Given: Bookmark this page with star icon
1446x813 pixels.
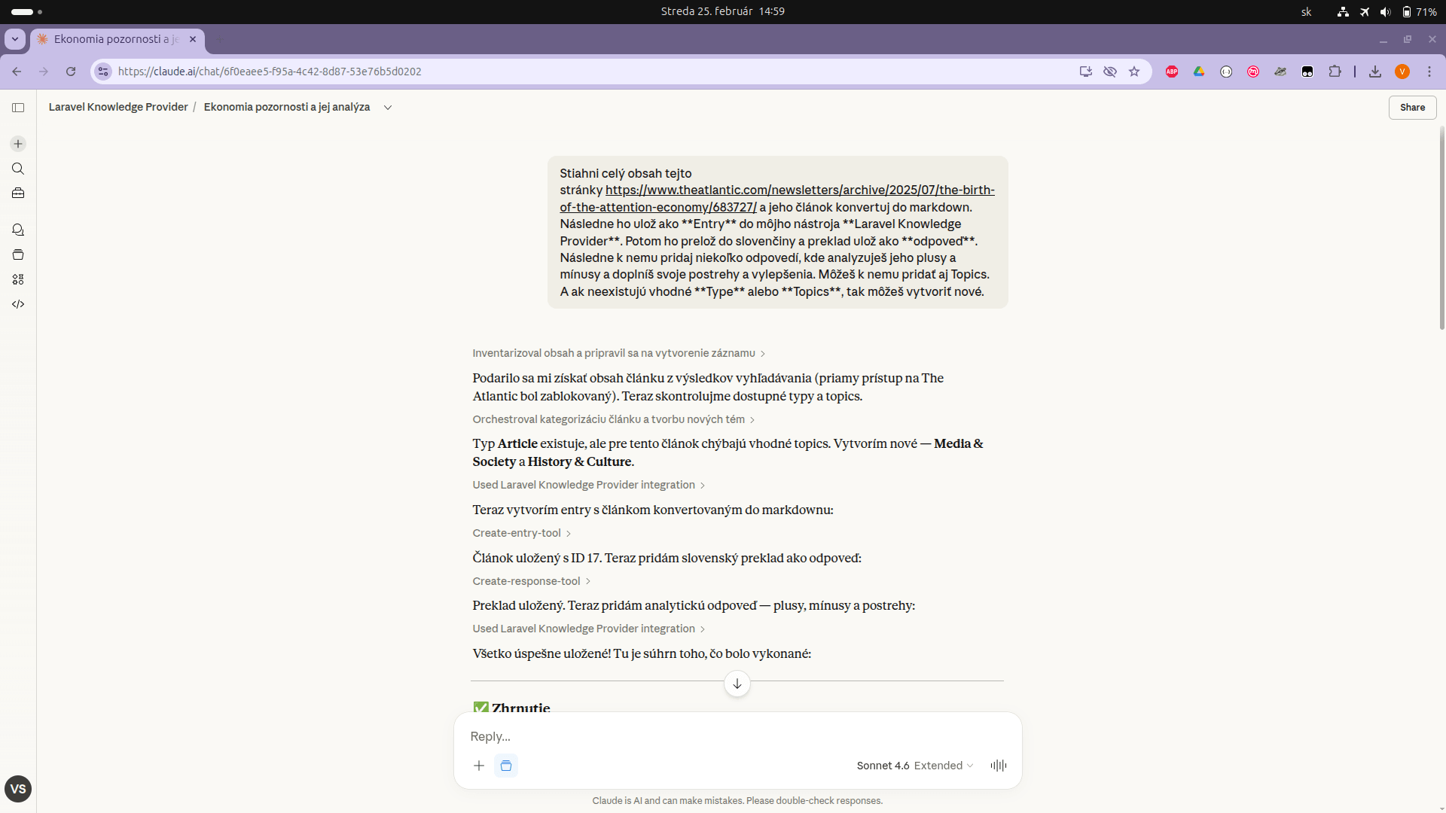Looking at the screenshot, I should tap(1134, 72).
